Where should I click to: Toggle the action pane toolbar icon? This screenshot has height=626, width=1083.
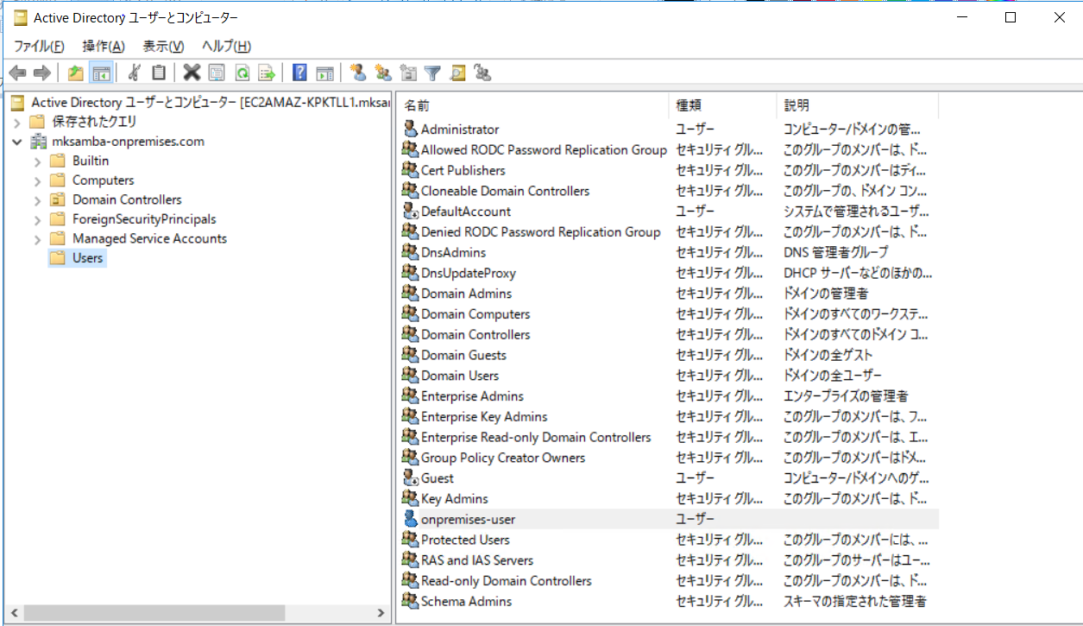point(324,73)
